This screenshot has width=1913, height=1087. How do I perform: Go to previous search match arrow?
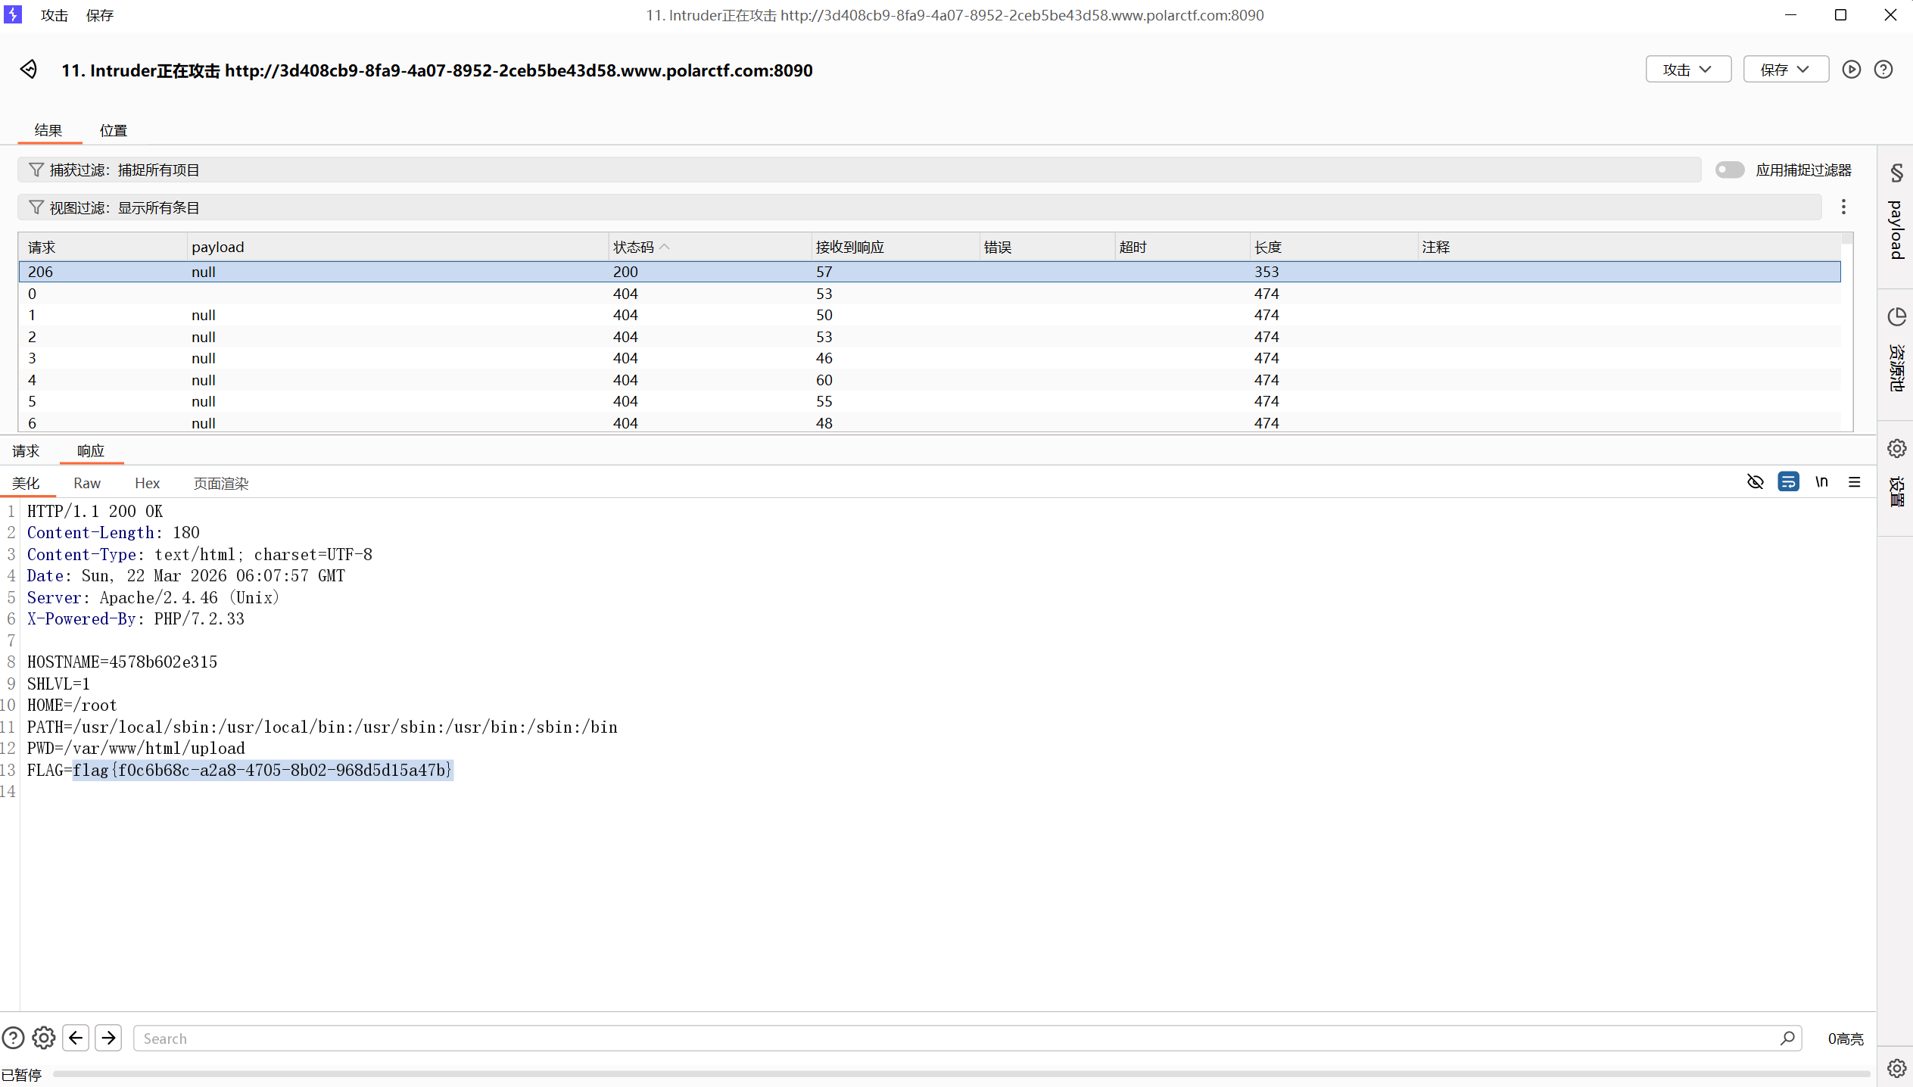click(76, 1038)
